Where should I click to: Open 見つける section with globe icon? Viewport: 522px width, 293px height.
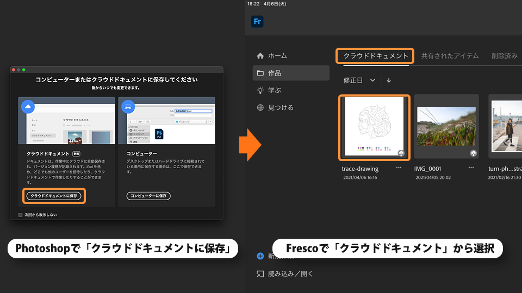pyautogui.click(x=275, y=107)
